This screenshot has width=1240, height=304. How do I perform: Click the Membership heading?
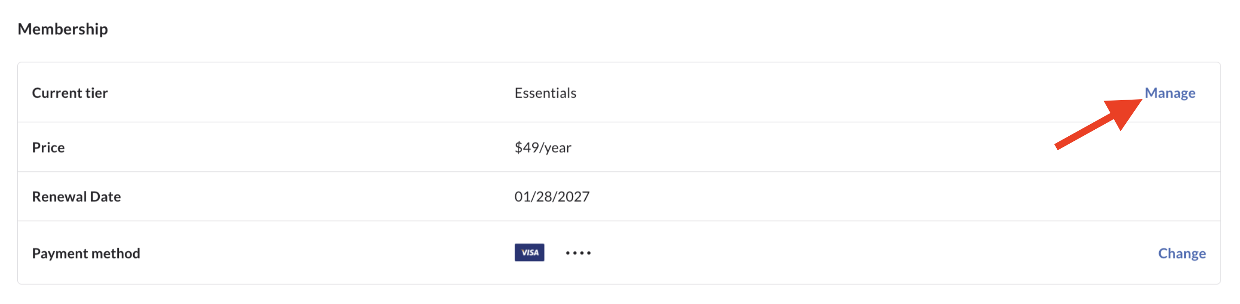tap(63, 29)
